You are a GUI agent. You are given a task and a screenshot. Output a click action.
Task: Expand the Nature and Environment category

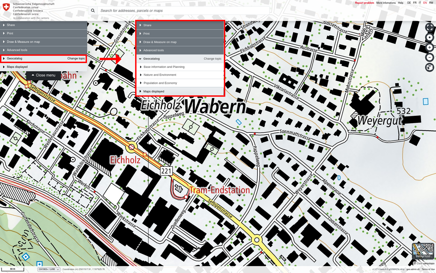point(160,75)
